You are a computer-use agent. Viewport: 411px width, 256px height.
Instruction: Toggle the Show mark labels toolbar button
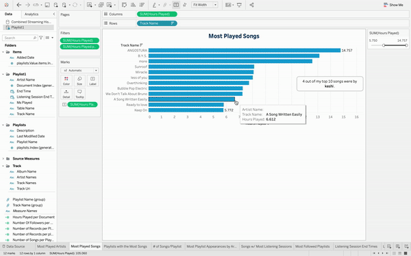[x=176, y=5]
